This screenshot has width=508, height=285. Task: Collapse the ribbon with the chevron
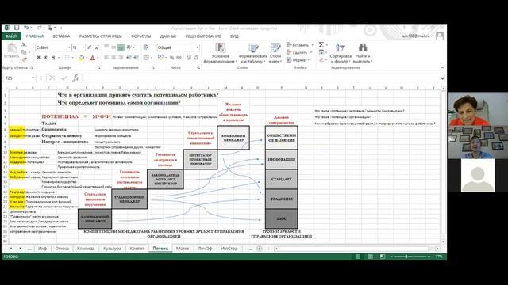442,67
